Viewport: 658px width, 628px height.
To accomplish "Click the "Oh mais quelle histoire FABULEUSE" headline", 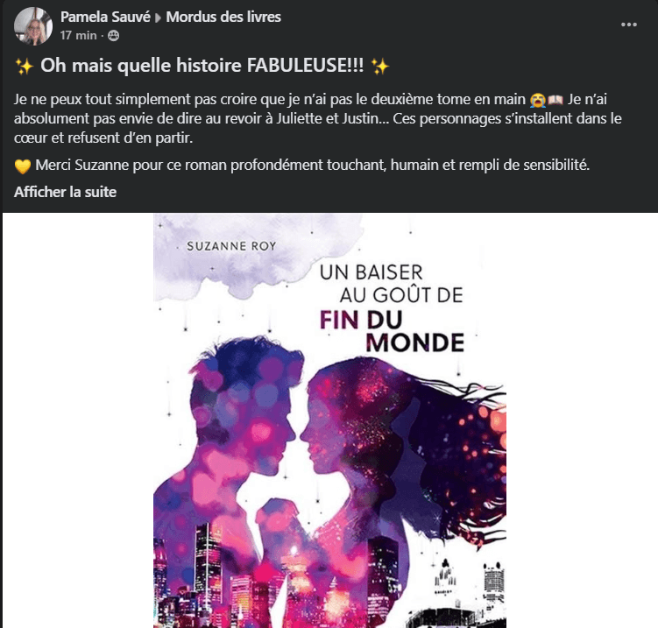I will pos(202,66).
